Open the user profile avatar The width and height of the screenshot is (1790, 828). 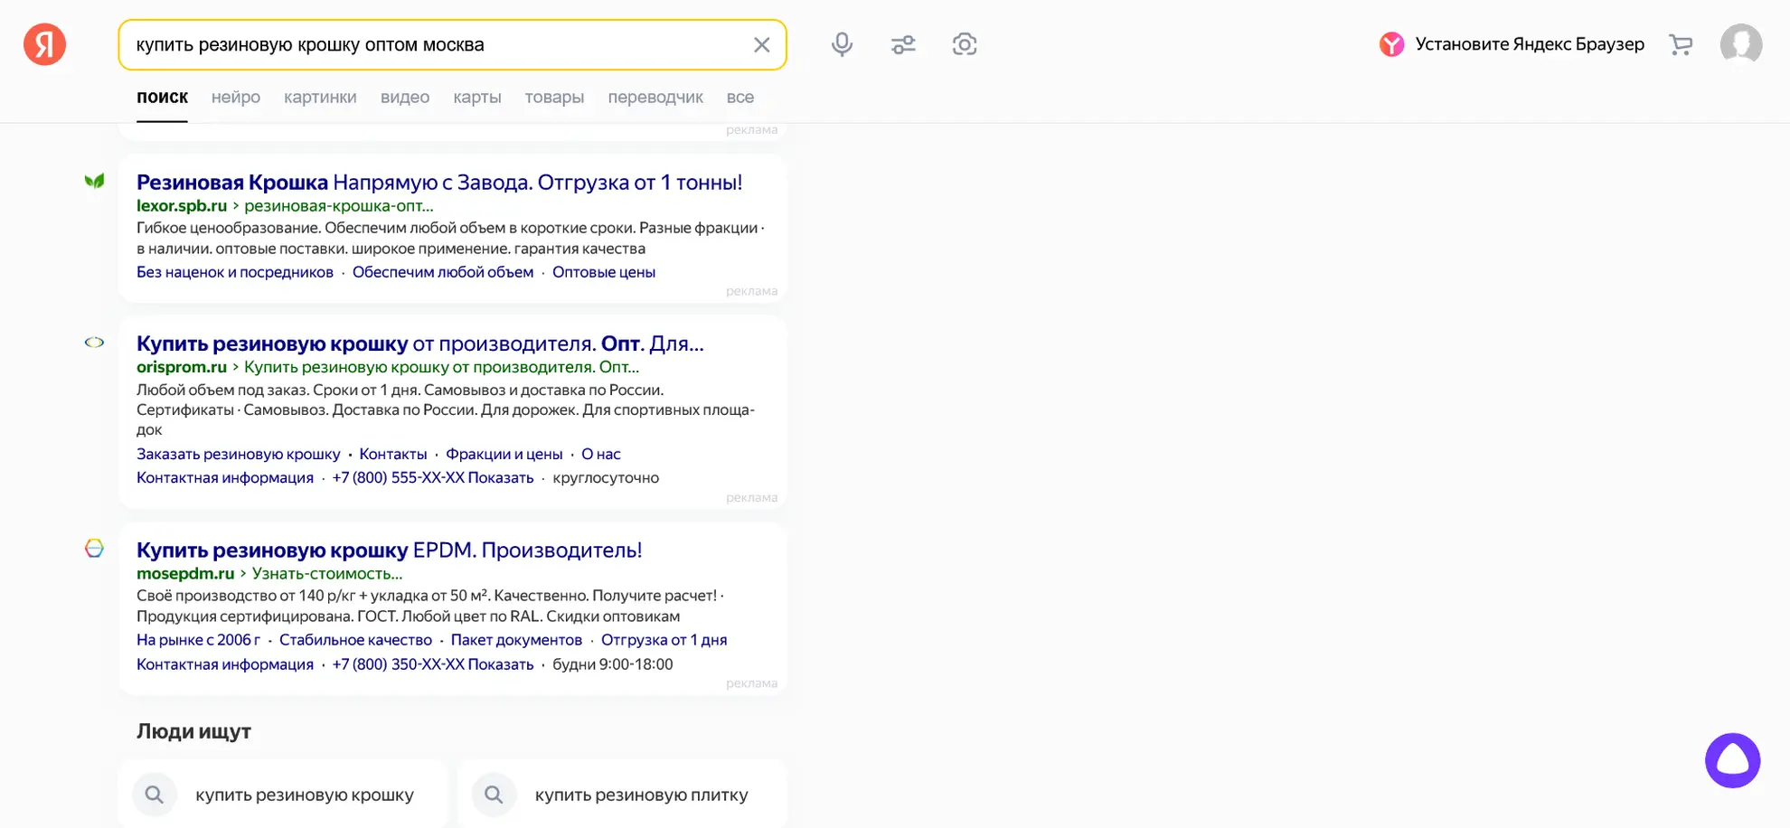[1740, 44]
